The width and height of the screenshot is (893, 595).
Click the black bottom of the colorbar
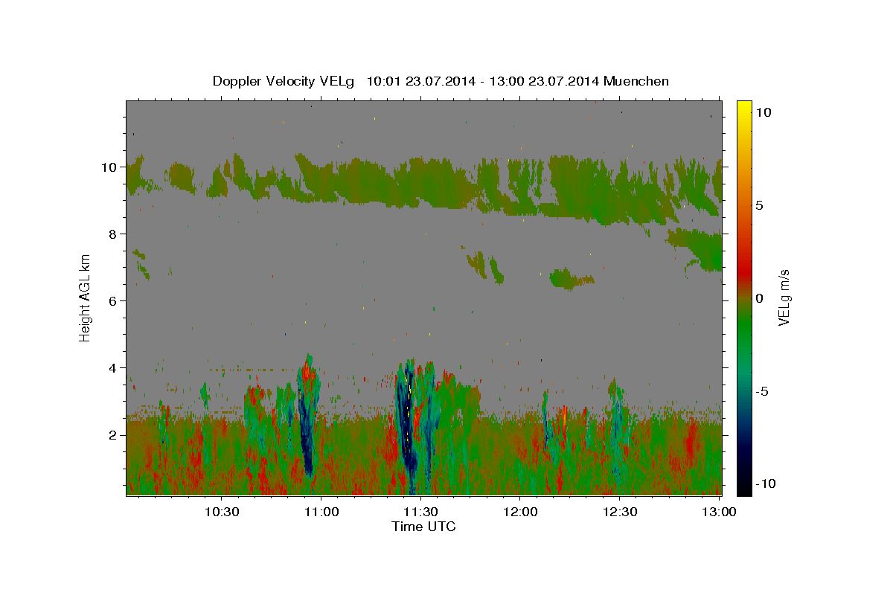(x=744, y=489)
